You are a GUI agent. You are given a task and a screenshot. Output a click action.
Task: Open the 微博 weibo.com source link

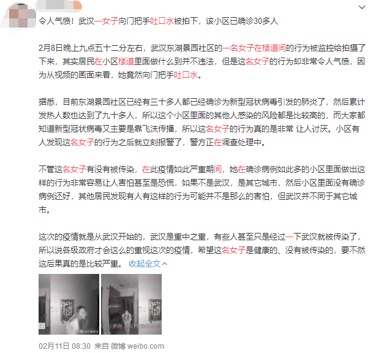click(x=137, y=346)
